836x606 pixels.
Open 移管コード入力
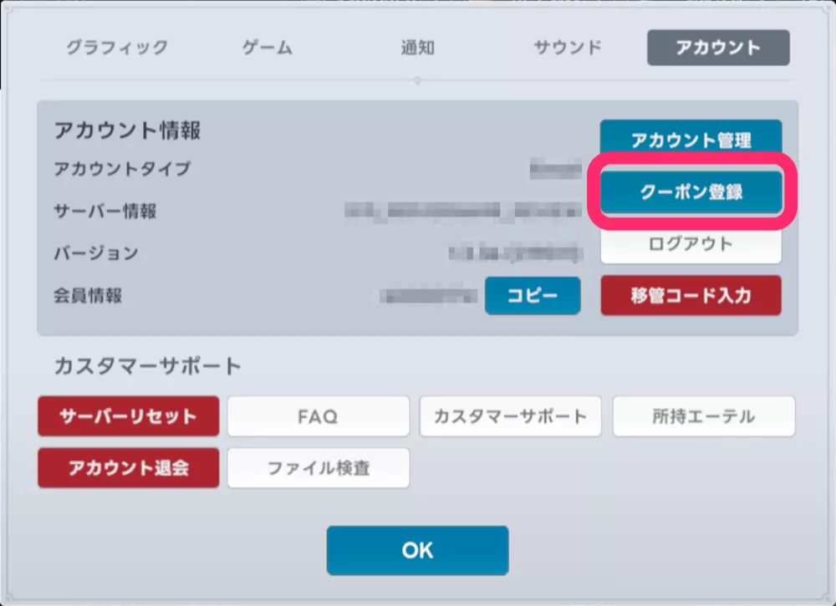tap(691, 296)
